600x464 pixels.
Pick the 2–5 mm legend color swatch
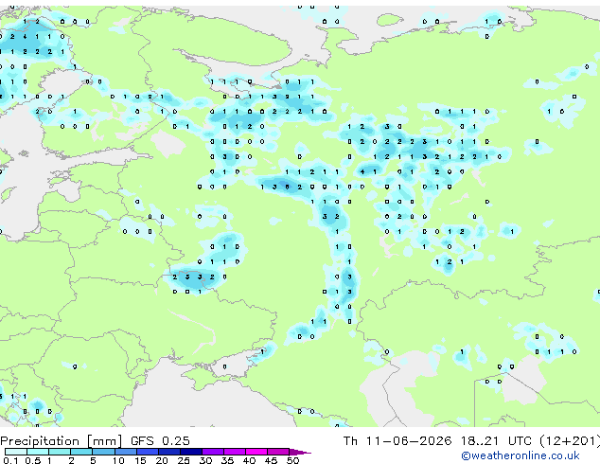point(81,452)
